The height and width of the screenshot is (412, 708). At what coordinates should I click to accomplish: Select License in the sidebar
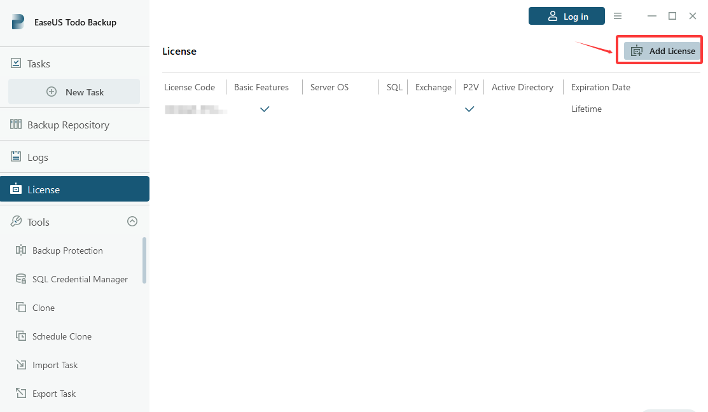pos(74,189)
